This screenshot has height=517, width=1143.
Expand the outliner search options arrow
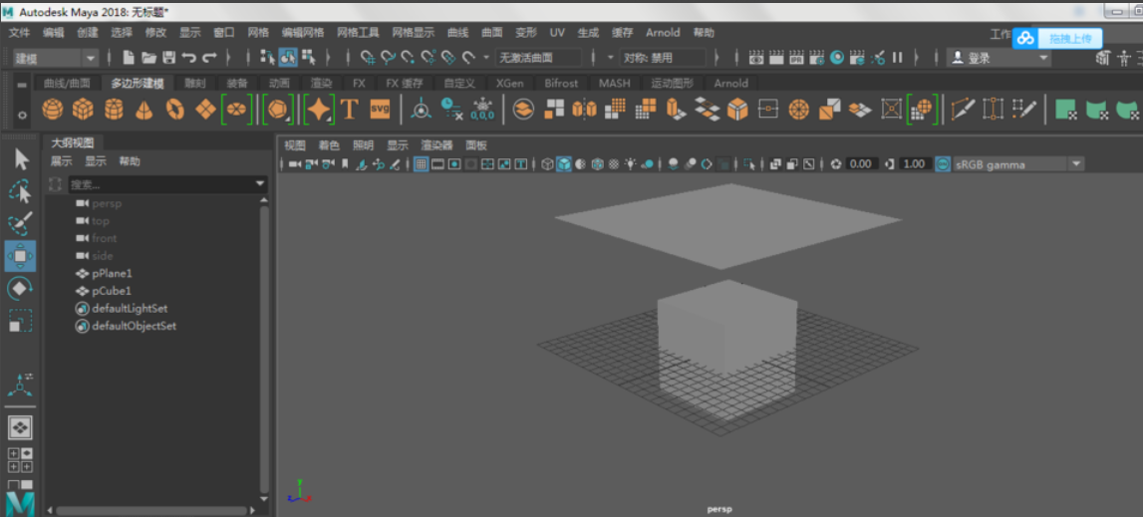[261, 184]
